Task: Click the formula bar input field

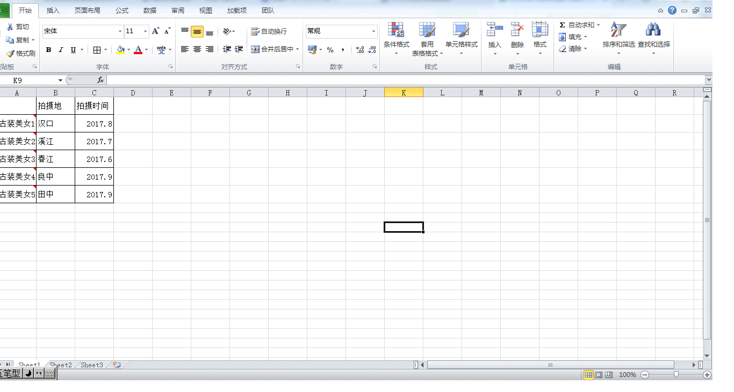Action: click(x=406, y=80)
